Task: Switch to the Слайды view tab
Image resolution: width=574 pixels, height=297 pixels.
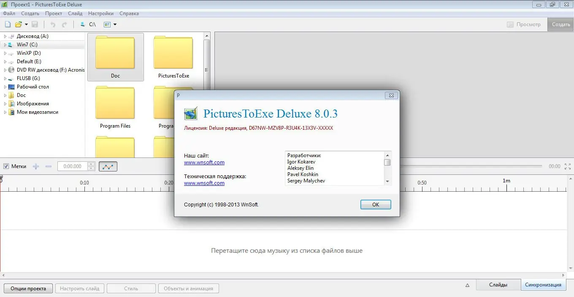Action: 498,285
